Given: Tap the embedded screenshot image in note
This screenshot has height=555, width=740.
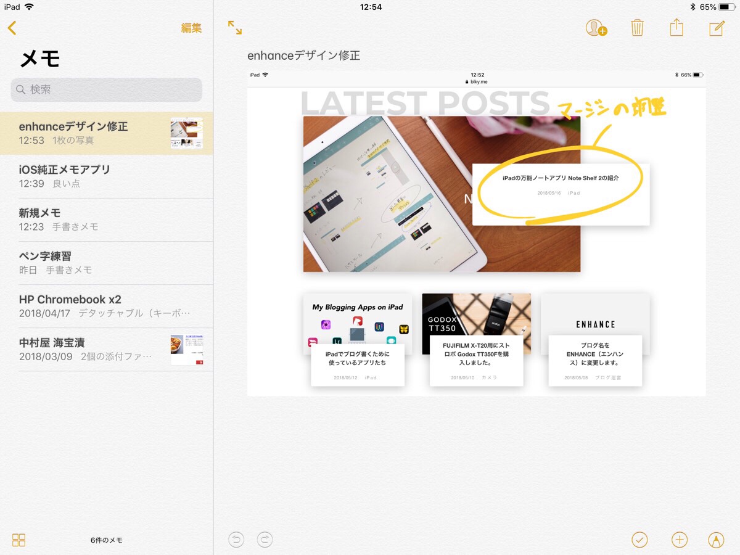Looking at the screenshot, I should pos(477,233).
